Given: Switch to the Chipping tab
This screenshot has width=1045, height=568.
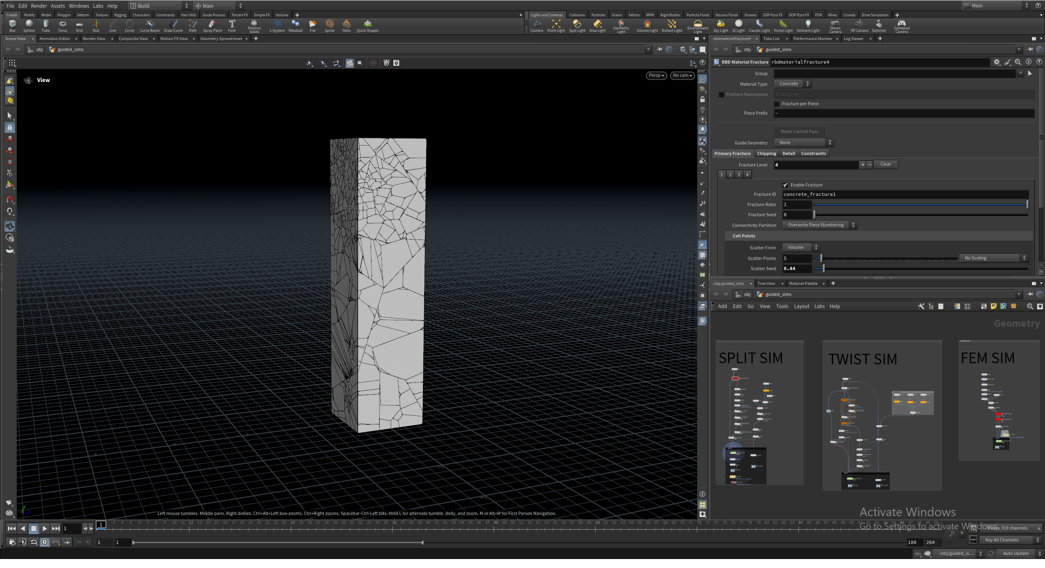Looking at the screenshot, I should [x=766, y=153].
